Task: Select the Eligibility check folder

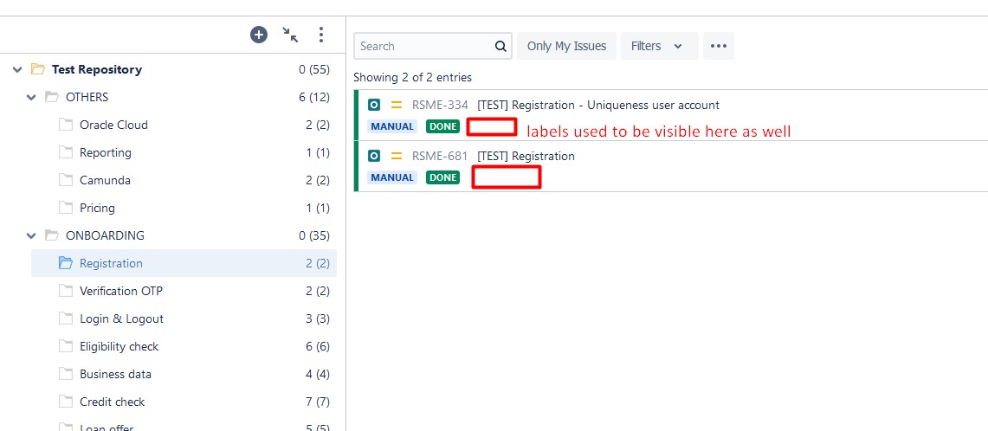Action: [119, 346]
